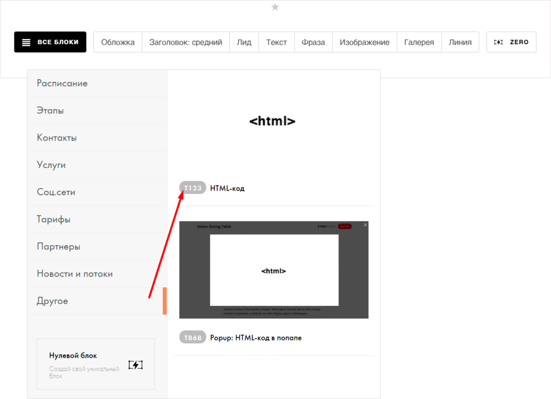The image size is (551, 399).
Task: Select the T123 badge for HTML-код
Action: click(x=192, y=188)
